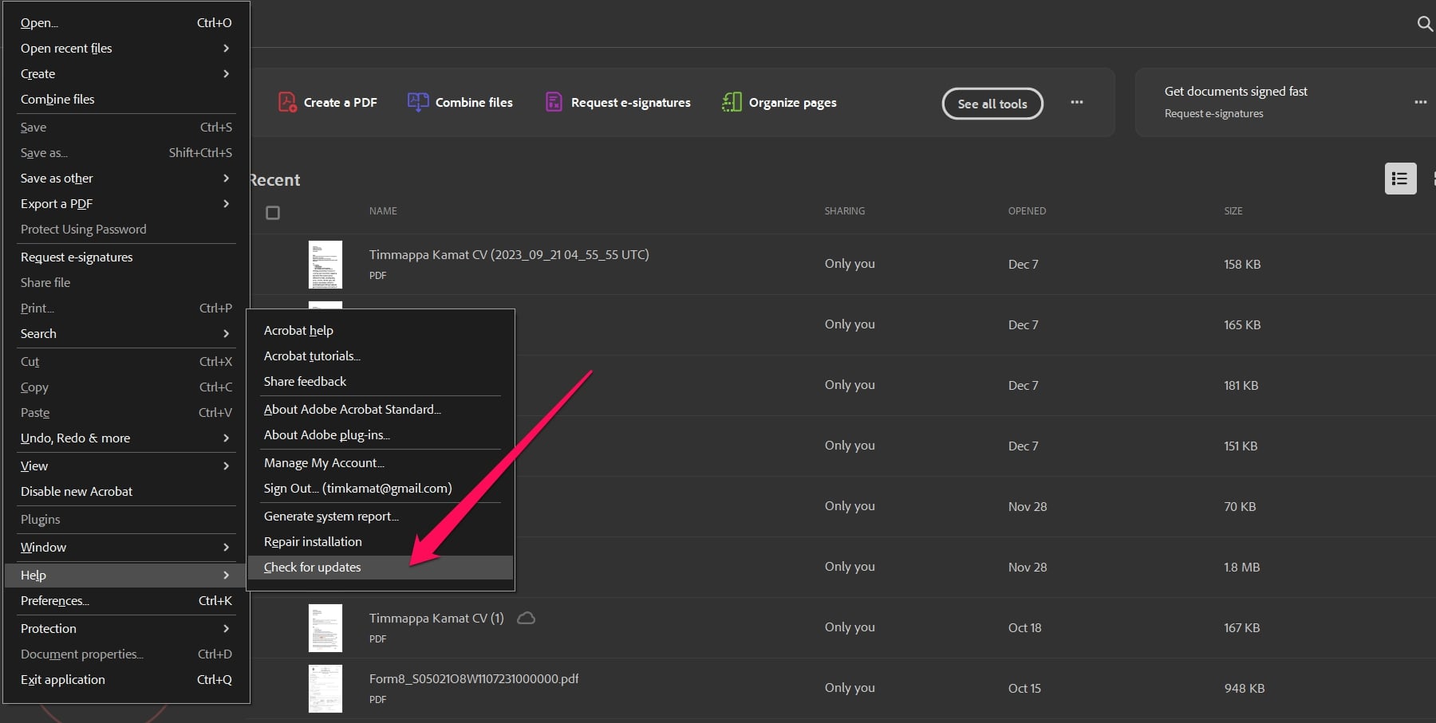The height and width of the screenshot is (723, 1436).
Task: Click the 1.8 MB size cell
Action: coord(1242,567)
